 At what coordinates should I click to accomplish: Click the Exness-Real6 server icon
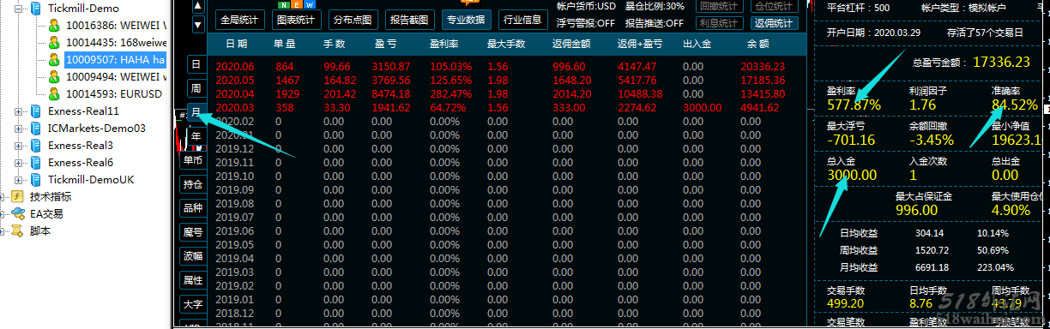point(36,163)
